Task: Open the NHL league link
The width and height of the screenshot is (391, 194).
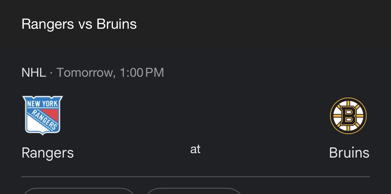Action: click(x=33, y=72)
